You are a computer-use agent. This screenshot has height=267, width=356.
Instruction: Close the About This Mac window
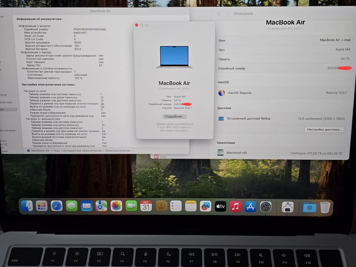pos(137,25)
